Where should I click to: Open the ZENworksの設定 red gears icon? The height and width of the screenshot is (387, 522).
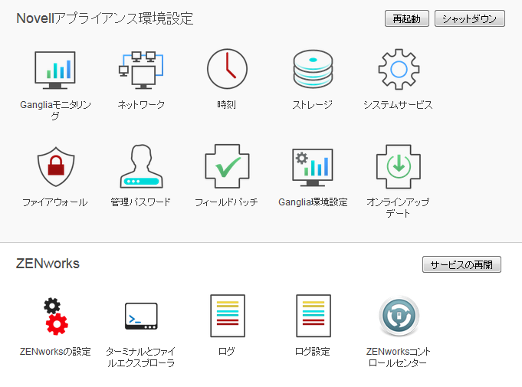(x=56, y=316)
